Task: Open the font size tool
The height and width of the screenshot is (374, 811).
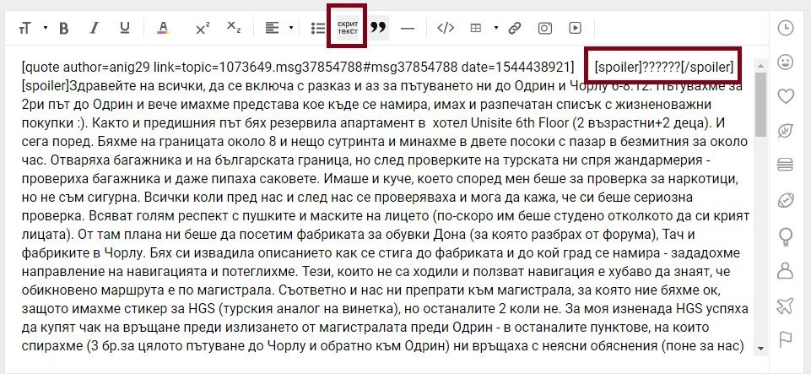Action: tap(24, 28)
